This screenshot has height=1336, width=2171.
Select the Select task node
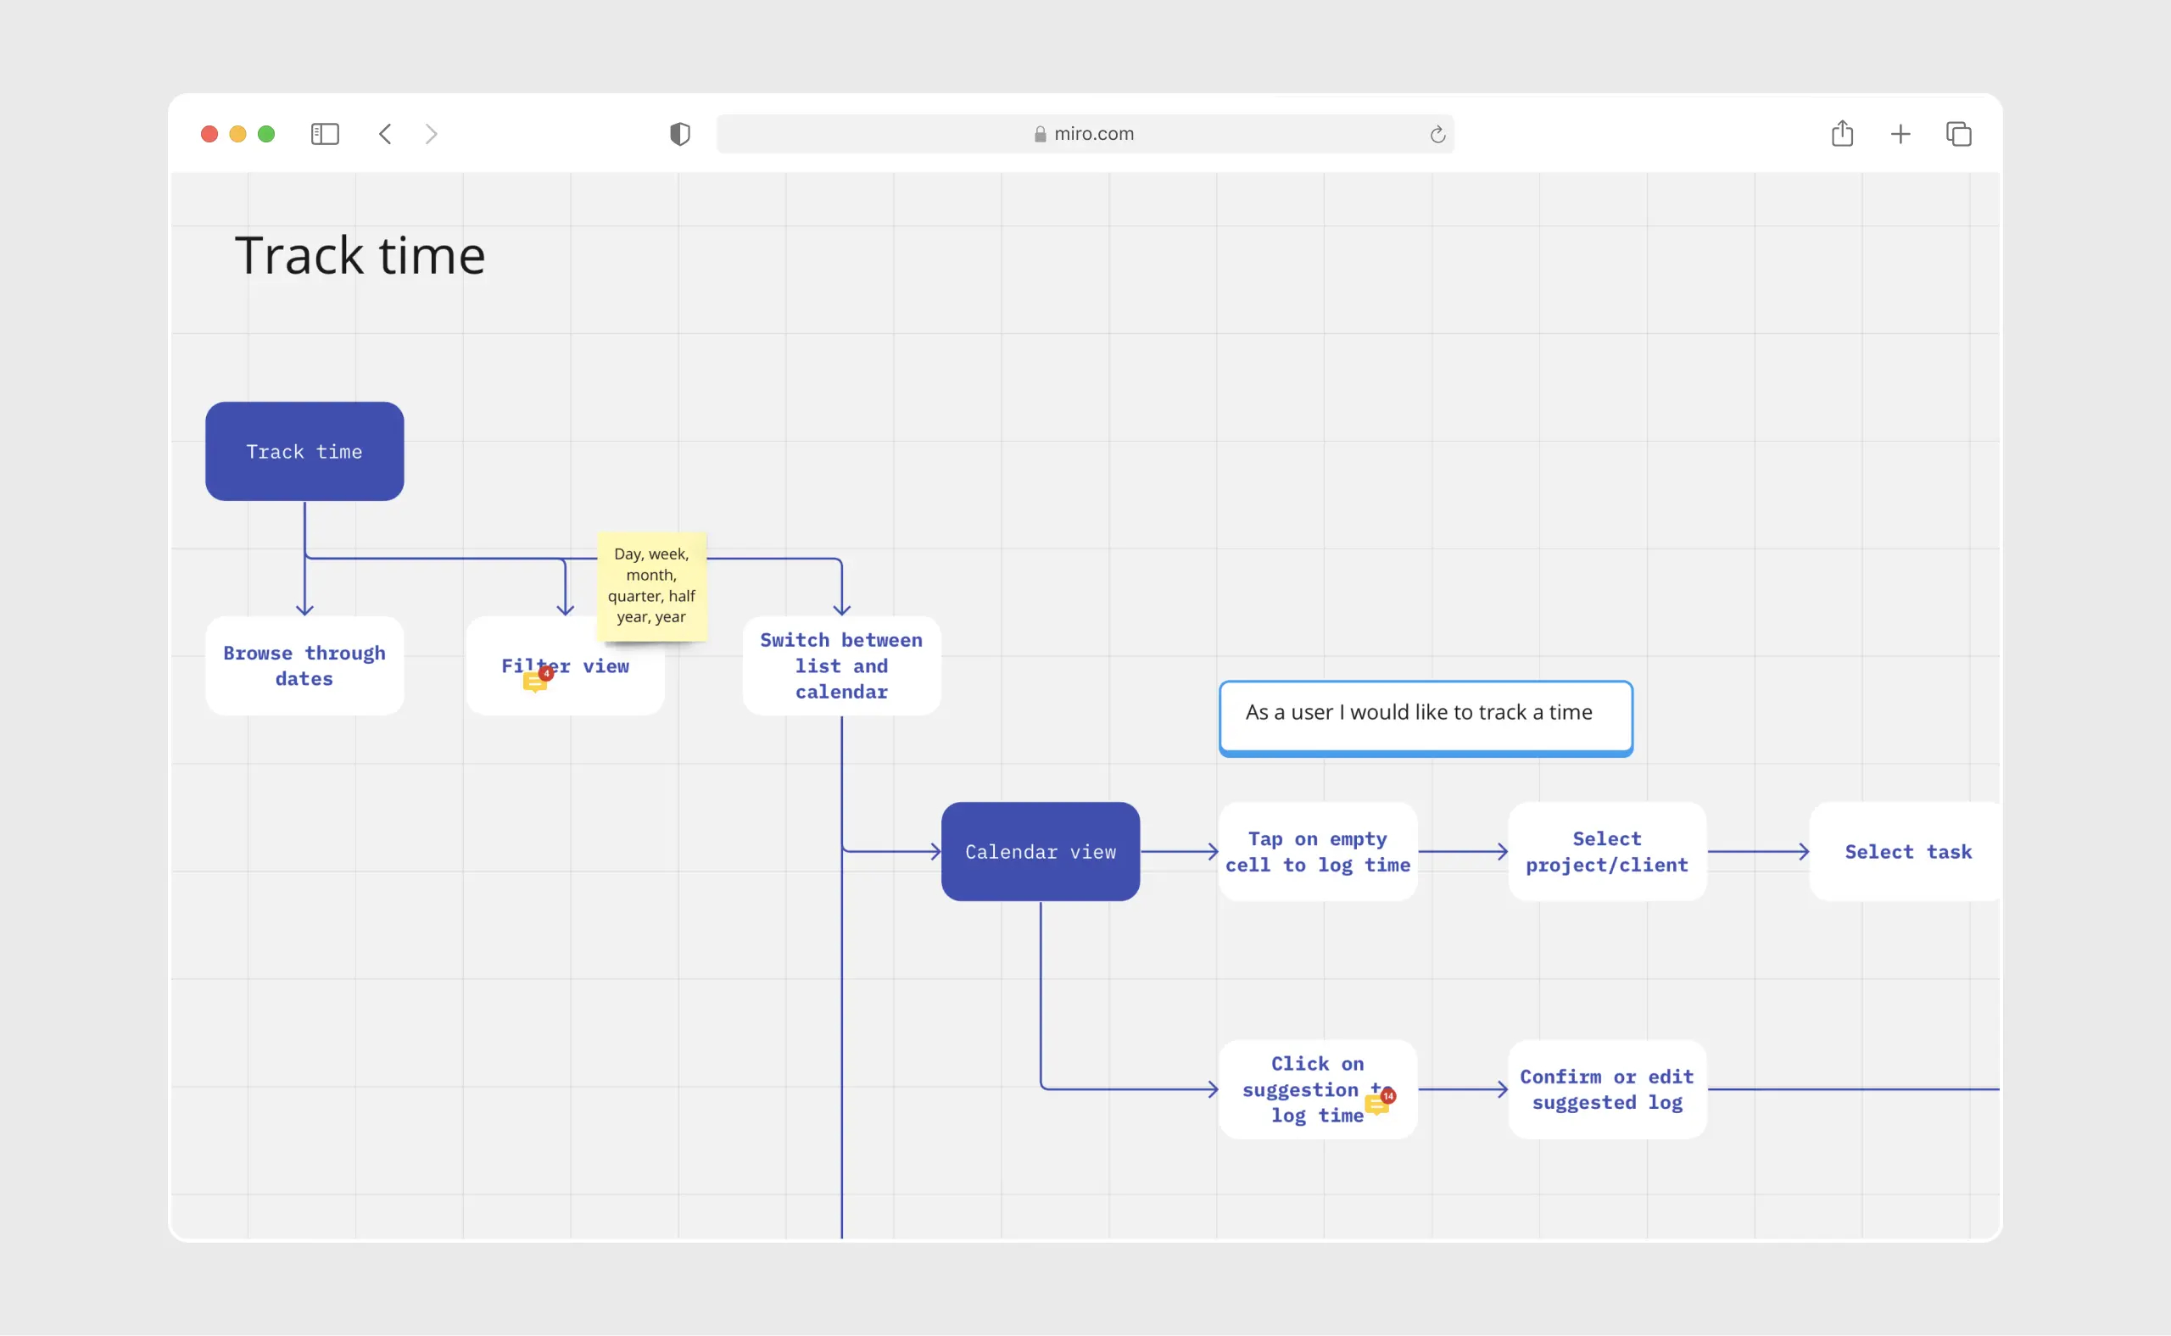coord(1906,852)
